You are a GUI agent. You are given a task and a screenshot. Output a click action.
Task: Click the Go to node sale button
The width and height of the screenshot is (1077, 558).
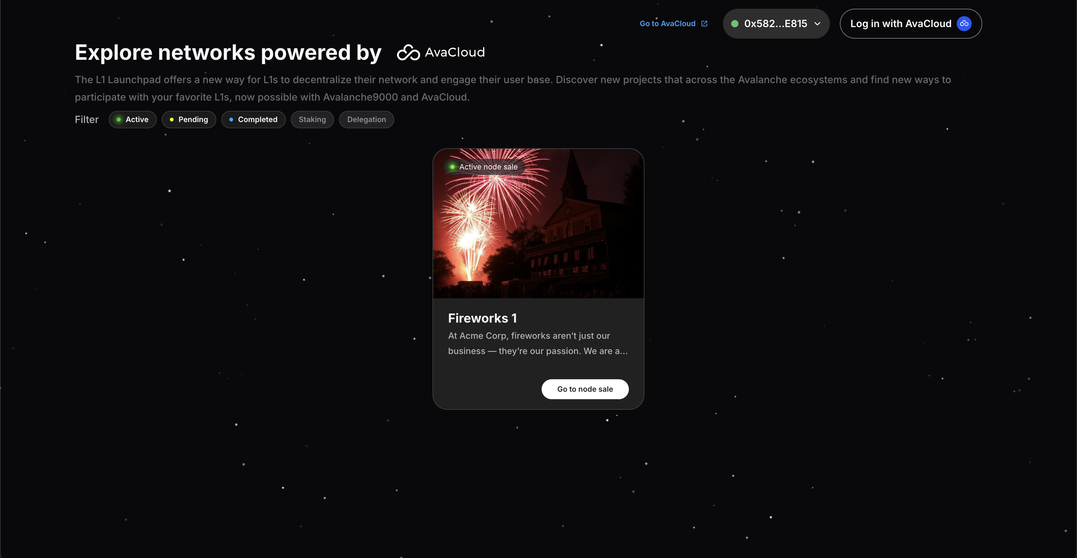click(x=585, y=389)
